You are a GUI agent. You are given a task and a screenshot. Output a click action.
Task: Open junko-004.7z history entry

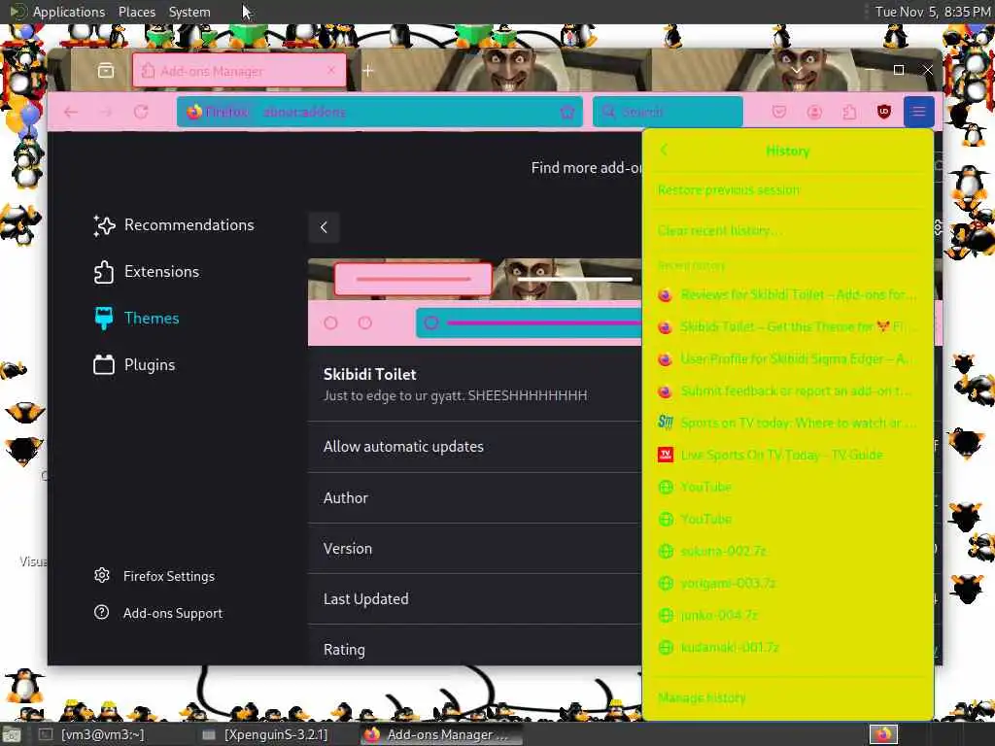click(787, 615)
